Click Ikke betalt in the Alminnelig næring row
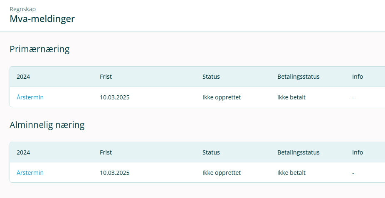Viewport: 385px width, 198px height. click(291, 173)
